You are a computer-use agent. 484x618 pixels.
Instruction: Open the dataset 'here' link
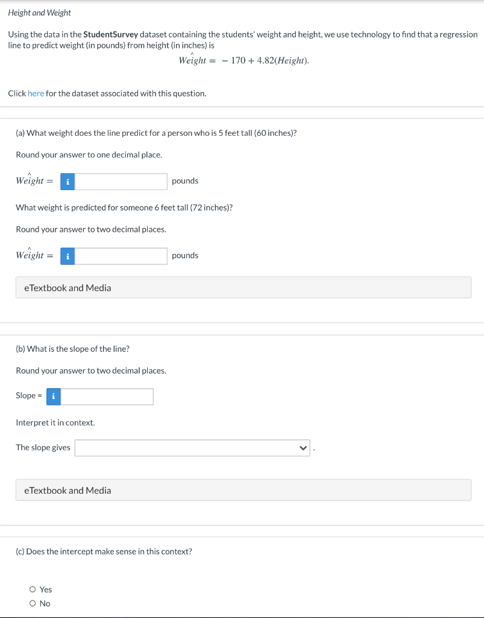pos(36,94)
